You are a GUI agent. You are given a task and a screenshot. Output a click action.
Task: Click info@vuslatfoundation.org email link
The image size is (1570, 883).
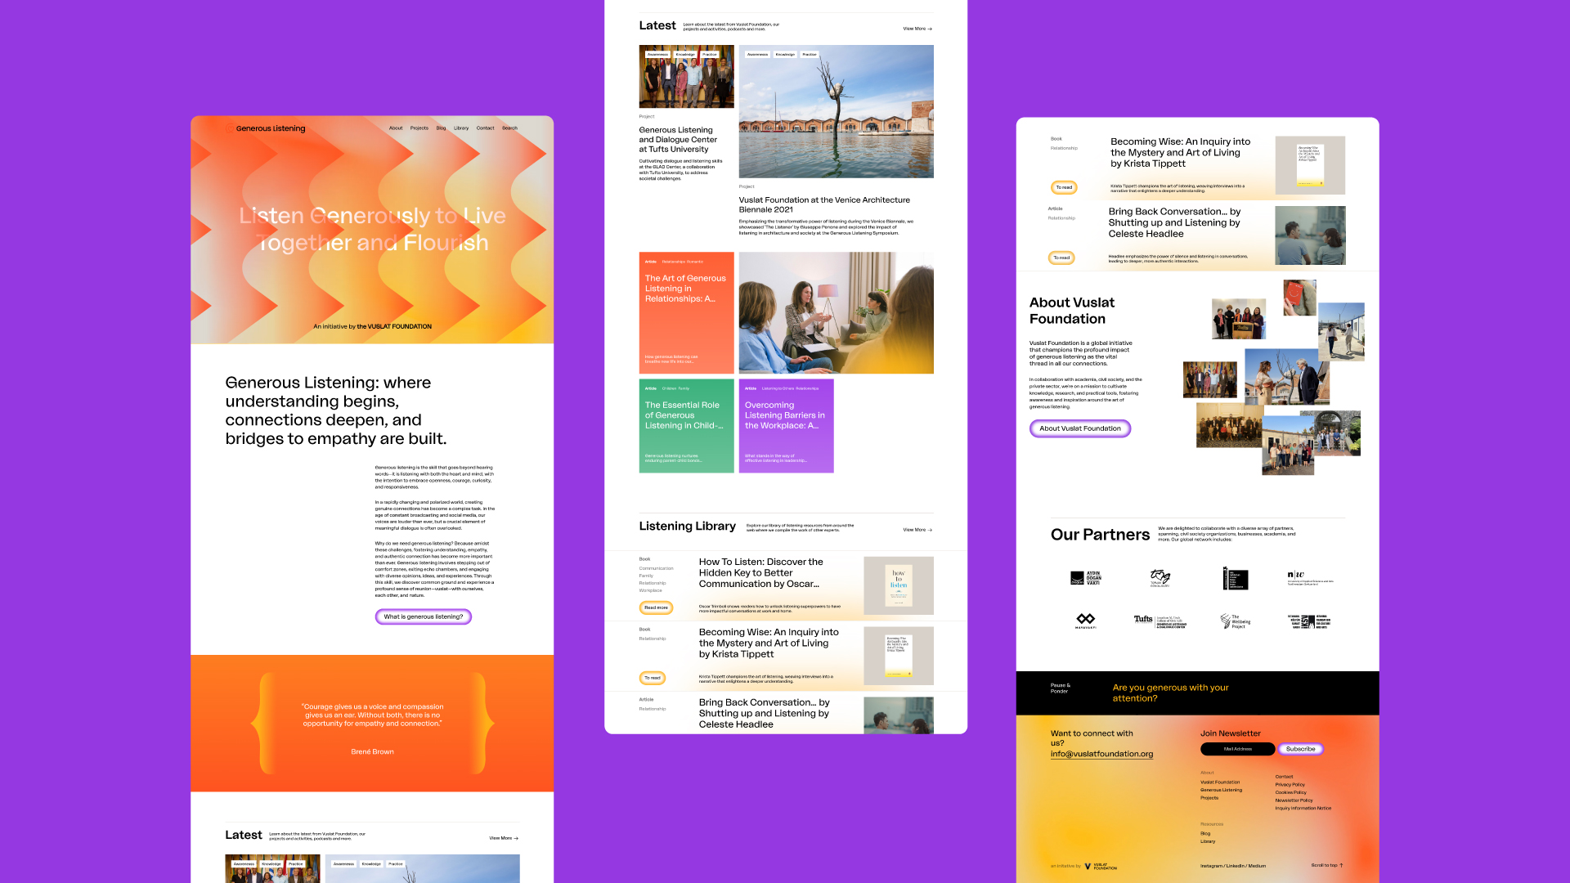[x=1101, y=754]
